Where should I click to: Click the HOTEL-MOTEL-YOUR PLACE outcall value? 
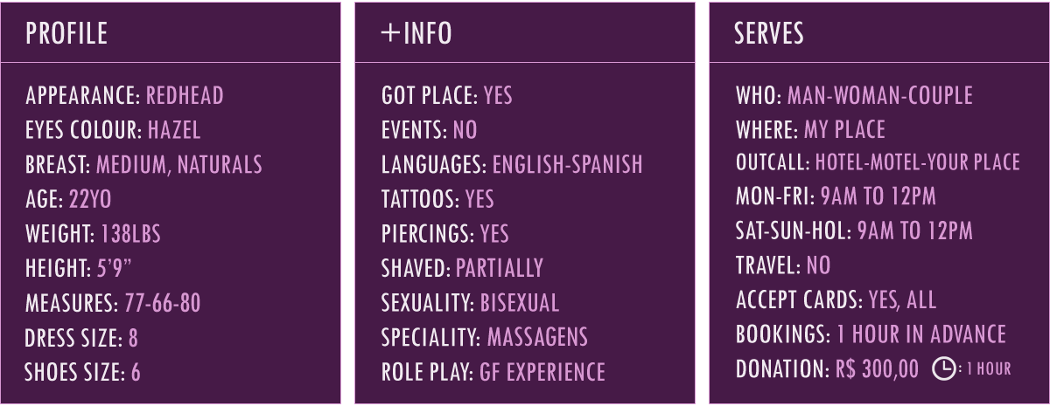[917, 162]
